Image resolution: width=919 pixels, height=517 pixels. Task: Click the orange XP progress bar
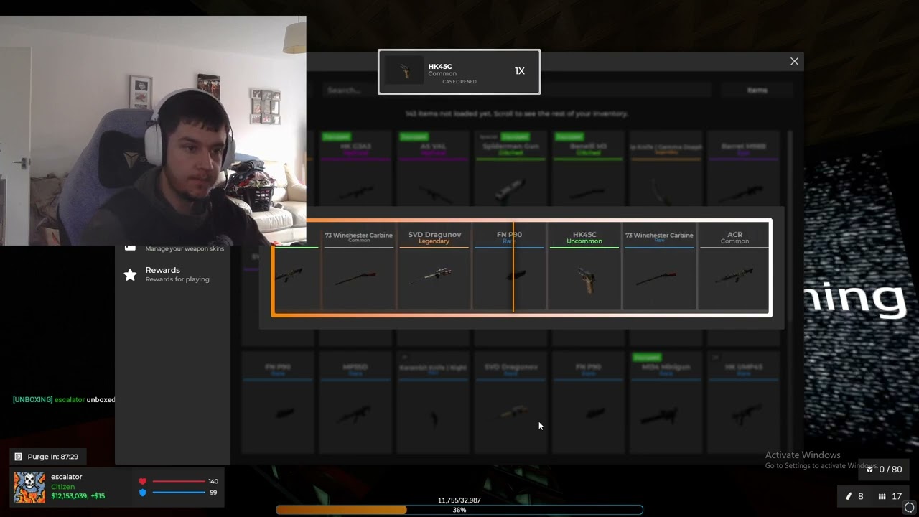[459, 510]
